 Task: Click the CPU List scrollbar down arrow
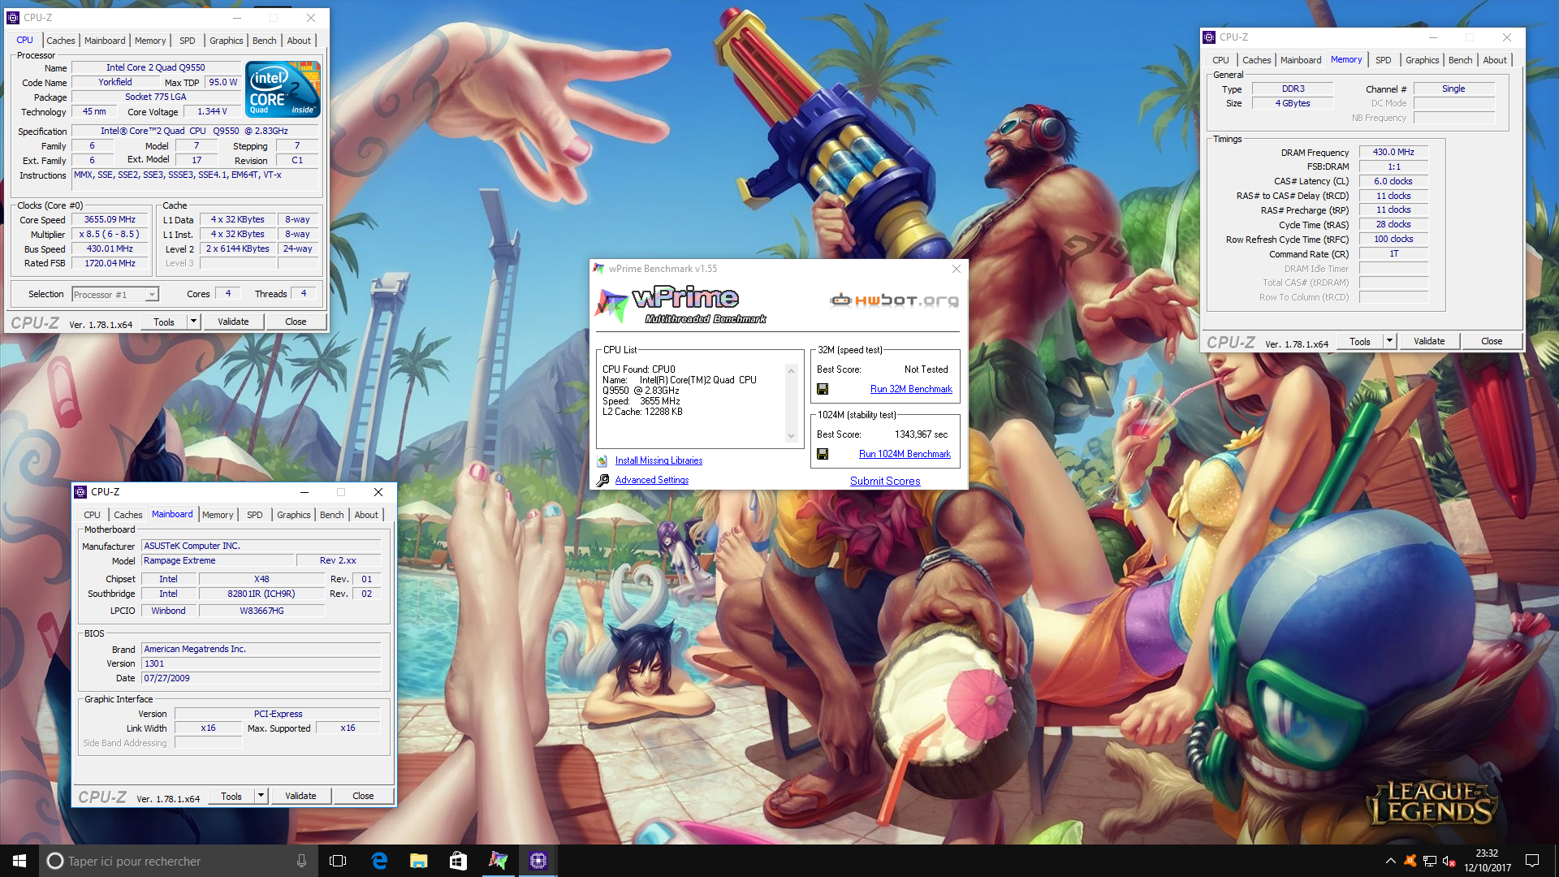click(791, 436)
